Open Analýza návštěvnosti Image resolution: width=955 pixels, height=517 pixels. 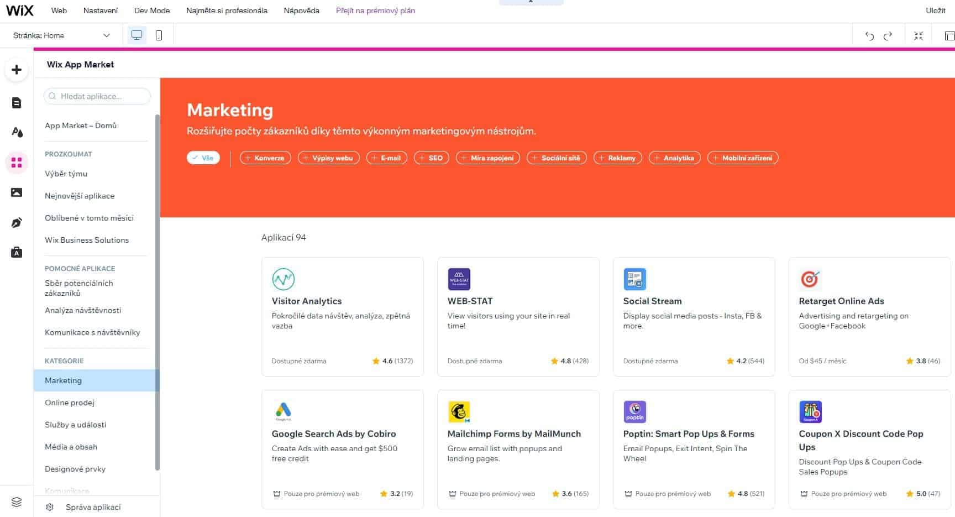(83, 310)
